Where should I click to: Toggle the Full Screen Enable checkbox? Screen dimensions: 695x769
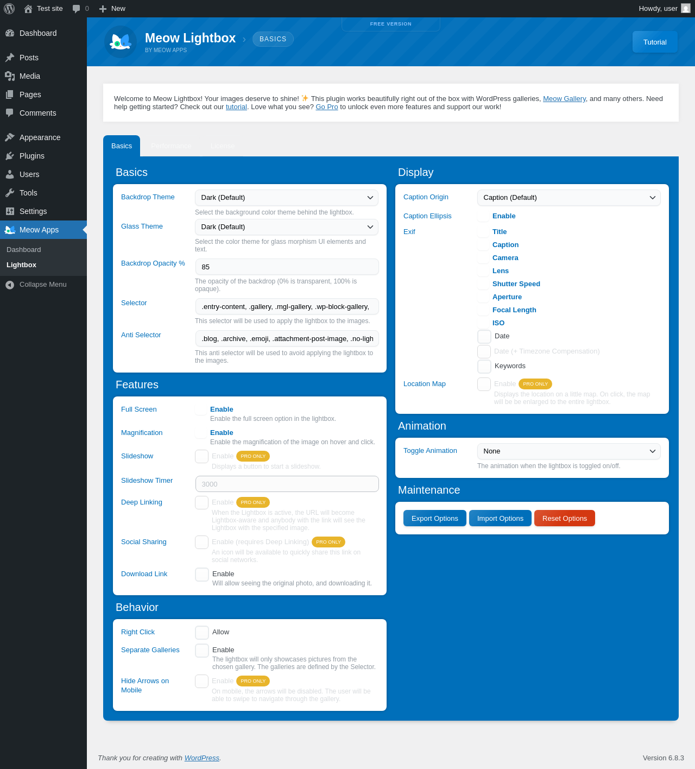pos(201,409)
